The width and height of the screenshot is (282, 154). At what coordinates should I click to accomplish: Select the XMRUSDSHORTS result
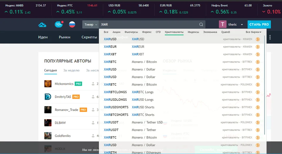(182, 107)
